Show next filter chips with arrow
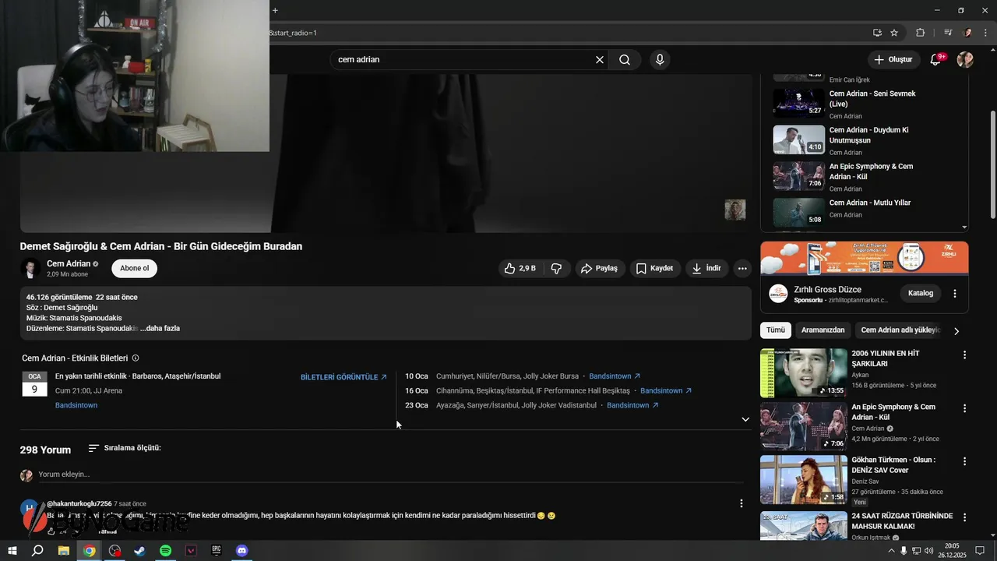Image resolution: width=997 pixels, height=561 pixels. [x=956, y=331]
